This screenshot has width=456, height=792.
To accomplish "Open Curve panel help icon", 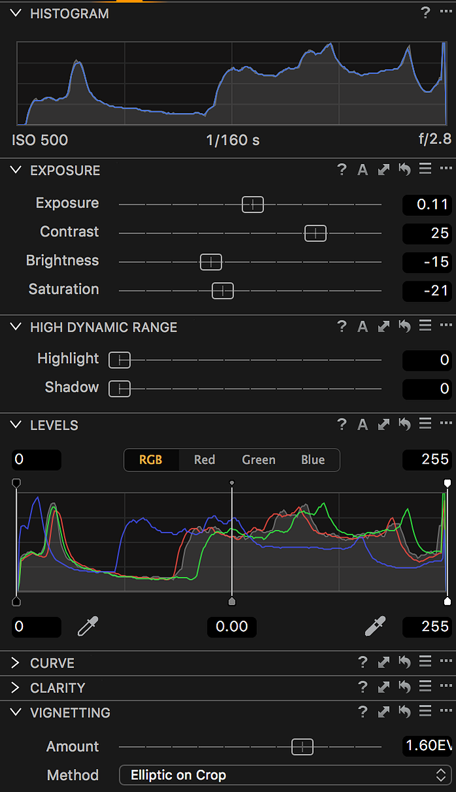I will [362, 663].
